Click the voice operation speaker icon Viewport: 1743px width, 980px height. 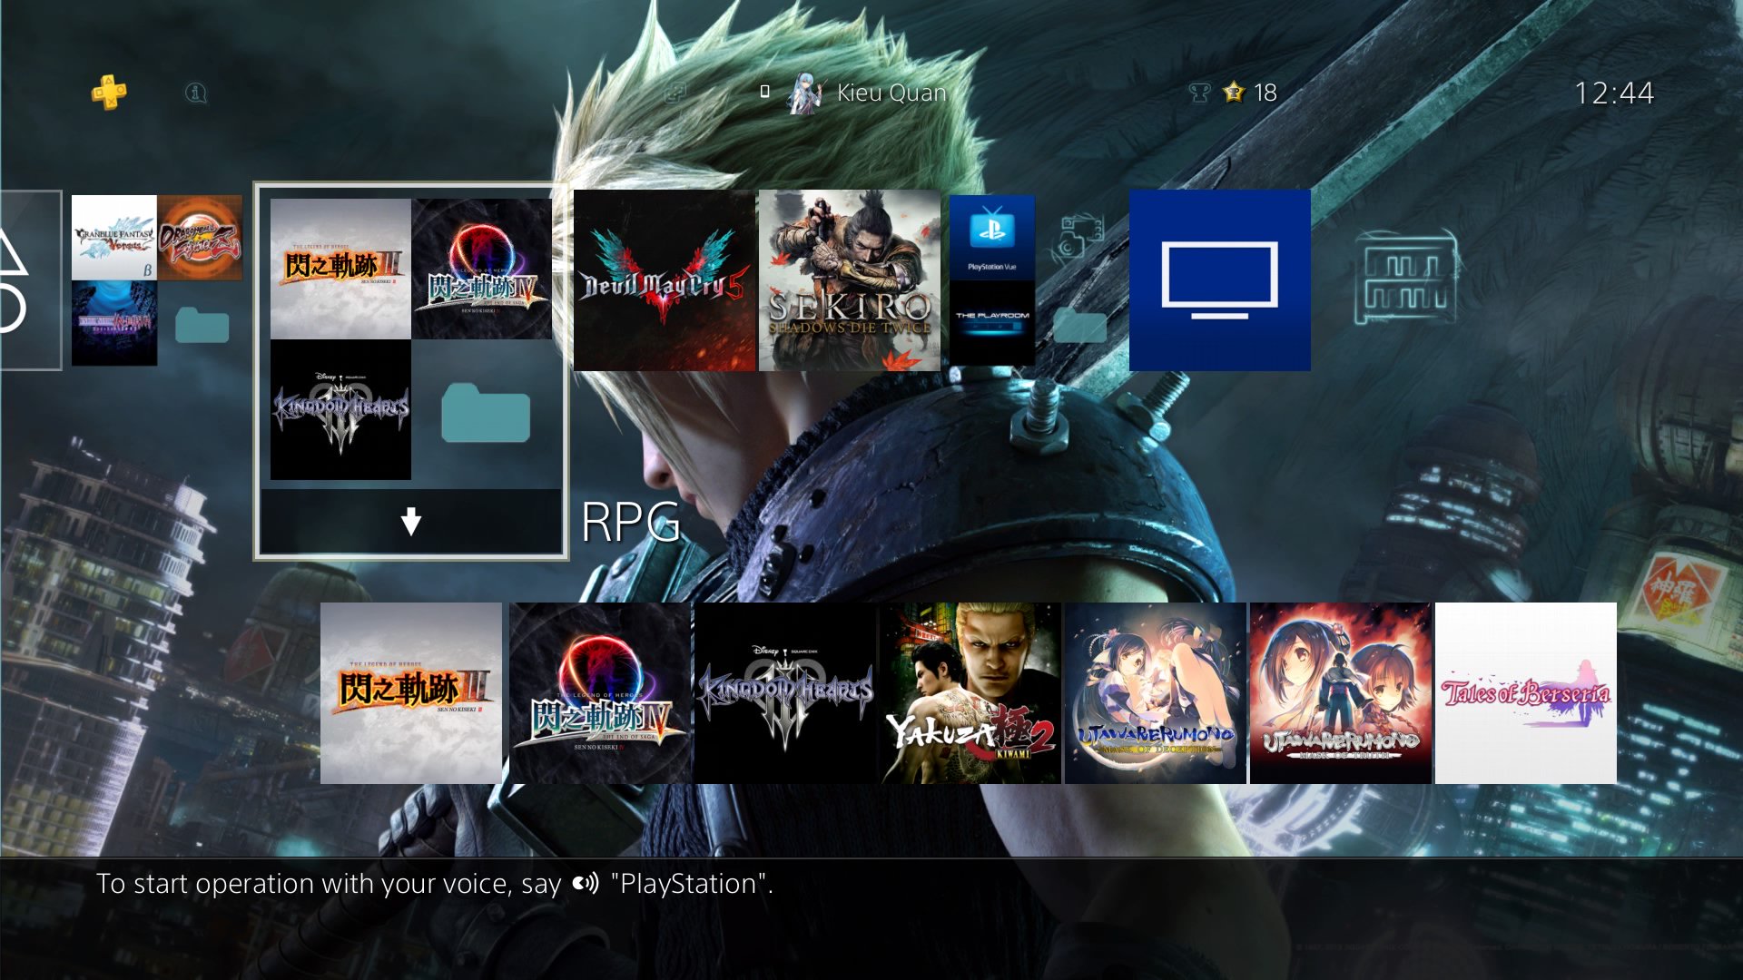click(586, 884)
